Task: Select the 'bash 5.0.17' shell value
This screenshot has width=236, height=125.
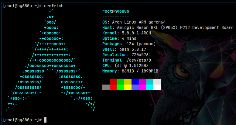Action: point(133,49)
